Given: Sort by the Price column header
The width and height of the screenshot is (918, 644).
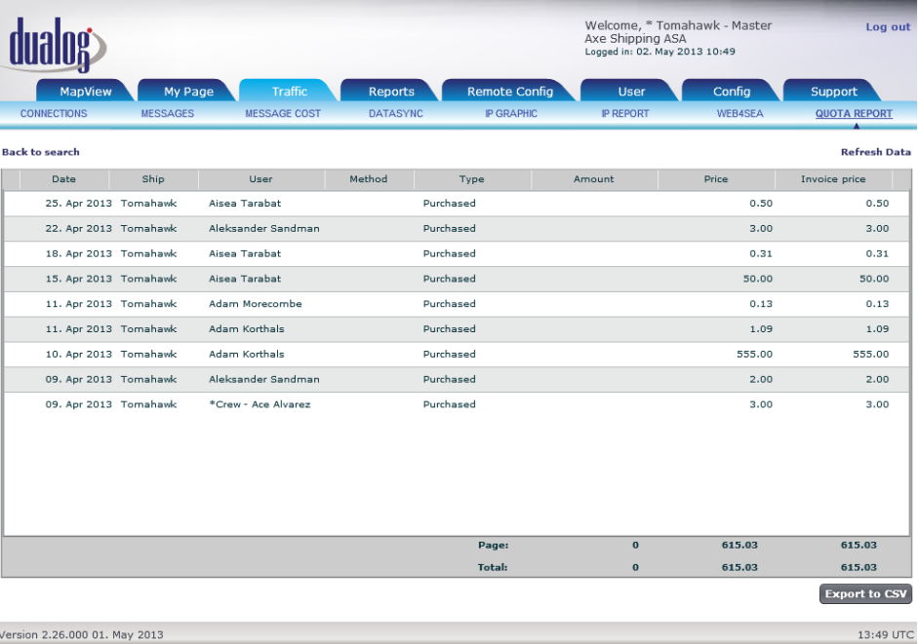Looking at the screenshot, I should click(716, 179).
